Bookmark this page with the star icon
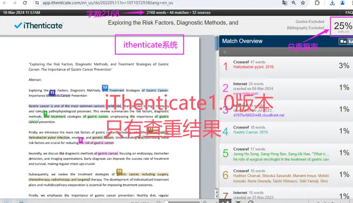The height and width of the screenshot is (203, 353). click(303, 3)
